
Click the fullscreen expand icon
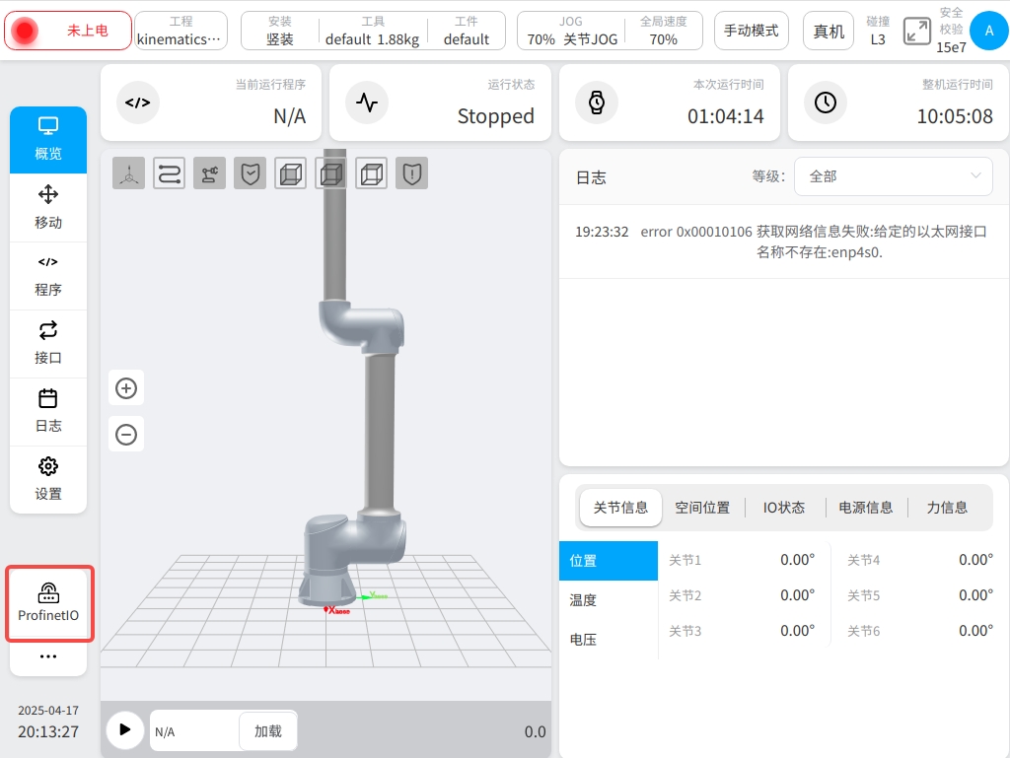(917, 31)
